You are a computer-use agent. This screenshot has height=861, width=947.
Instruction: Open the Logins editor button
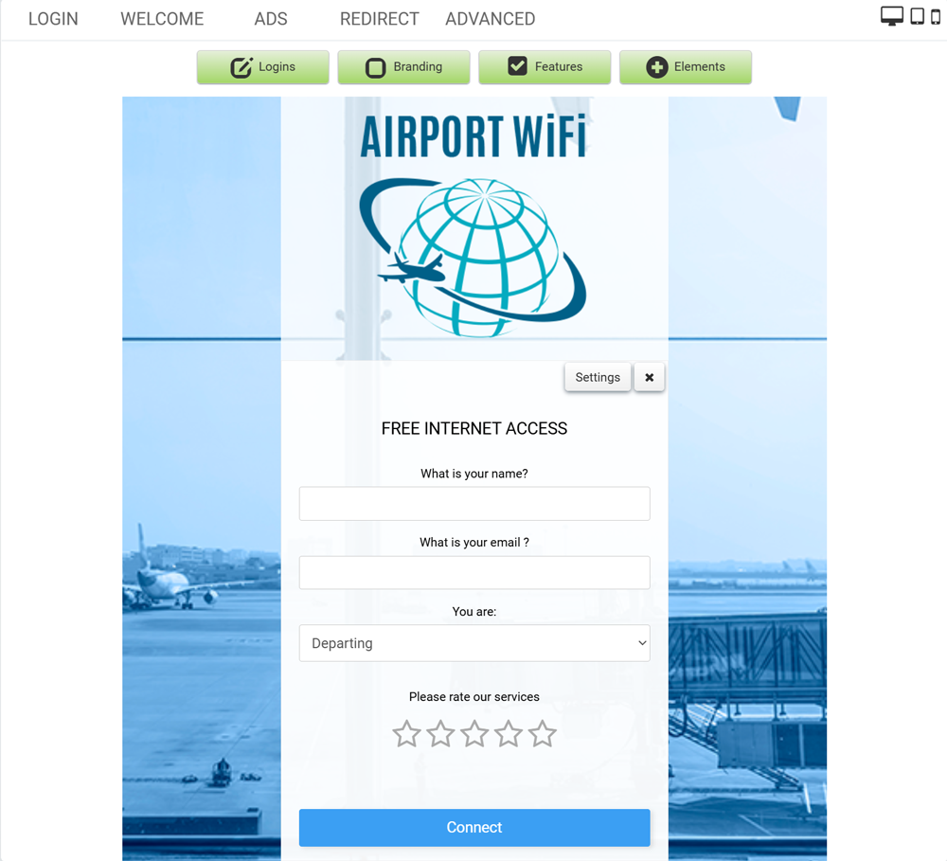click(262, 67)
